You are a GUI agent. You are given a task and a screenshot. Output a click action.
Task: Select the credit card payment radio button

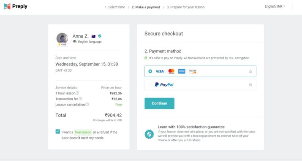(x=150, y=71)
